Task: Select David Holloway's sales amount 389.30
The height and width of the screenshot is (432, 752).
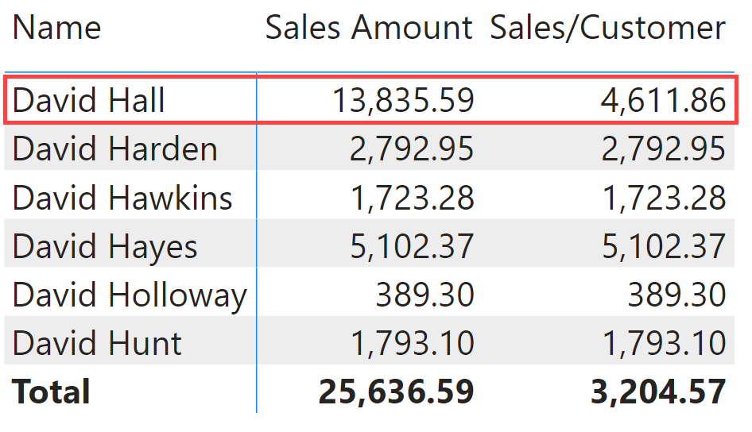Action: point(424,295)
